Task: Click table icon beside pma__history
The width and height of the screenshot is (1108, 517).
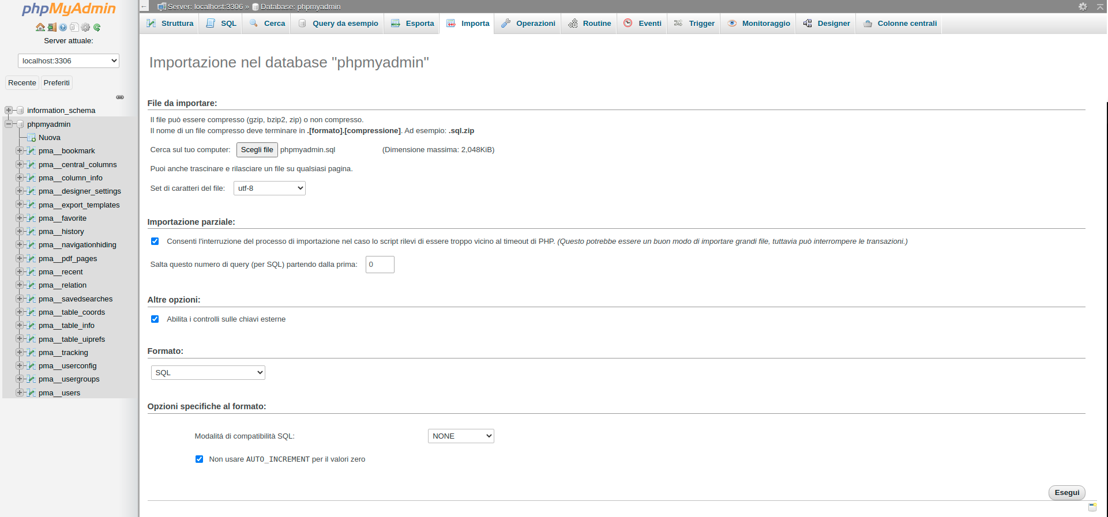Action: pos(32,231)
